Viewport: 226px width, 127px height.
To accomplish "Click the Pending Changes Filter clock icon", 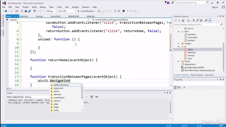I will click(188, 20).
